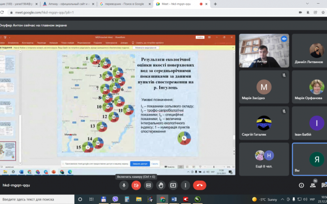
Task: Open Переходи tab in shared PowerPoint ribbon
Action: click(x=41, y=43)
